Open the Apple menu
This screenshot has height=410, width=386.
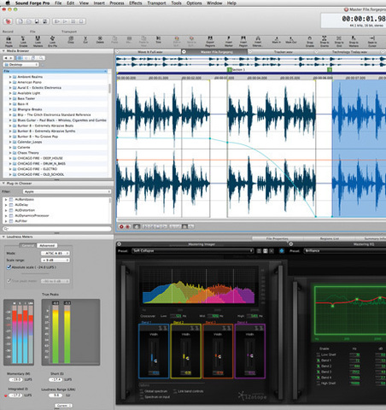[8, 3]
